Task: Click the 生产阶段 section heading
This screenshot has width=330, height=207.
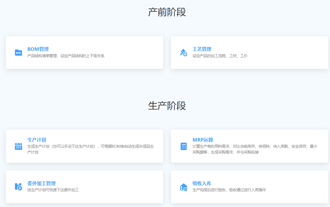Action: coord(167,106)
